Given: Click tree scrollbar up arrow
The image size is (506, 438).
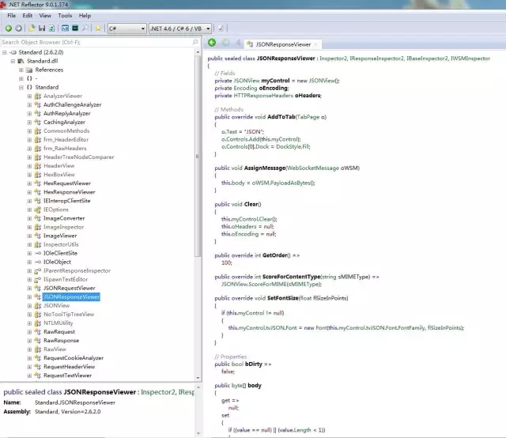Looking at the screenshot, I should [x=198, y=52].
